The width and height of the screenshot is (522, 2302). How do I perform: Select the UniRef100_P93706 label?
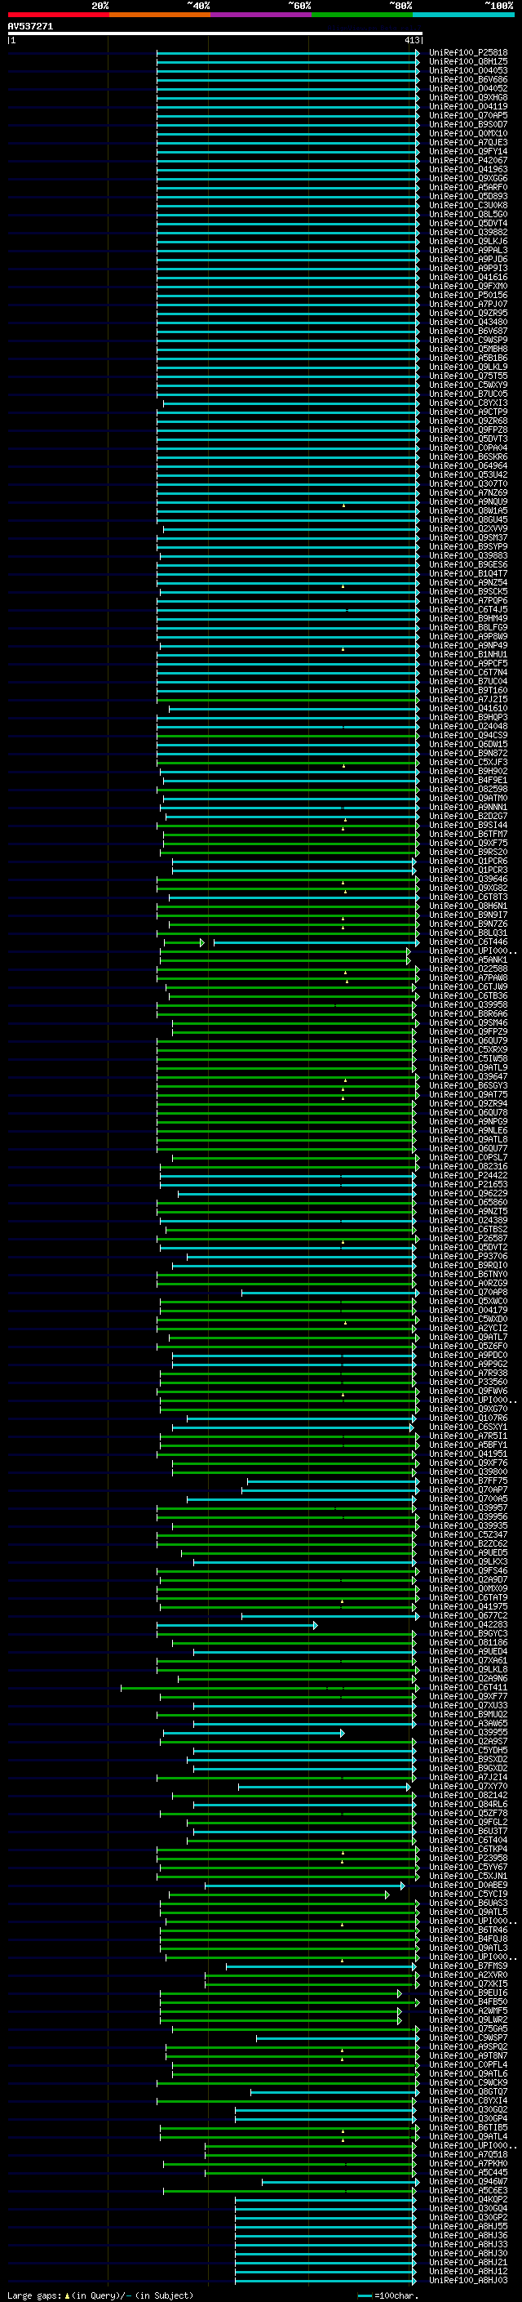468,1257
